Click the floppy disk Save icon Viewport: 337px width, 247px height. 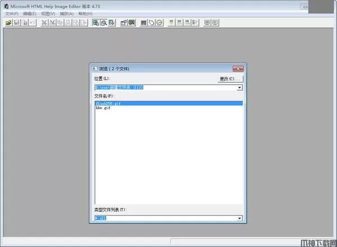[x=17, y=22]
